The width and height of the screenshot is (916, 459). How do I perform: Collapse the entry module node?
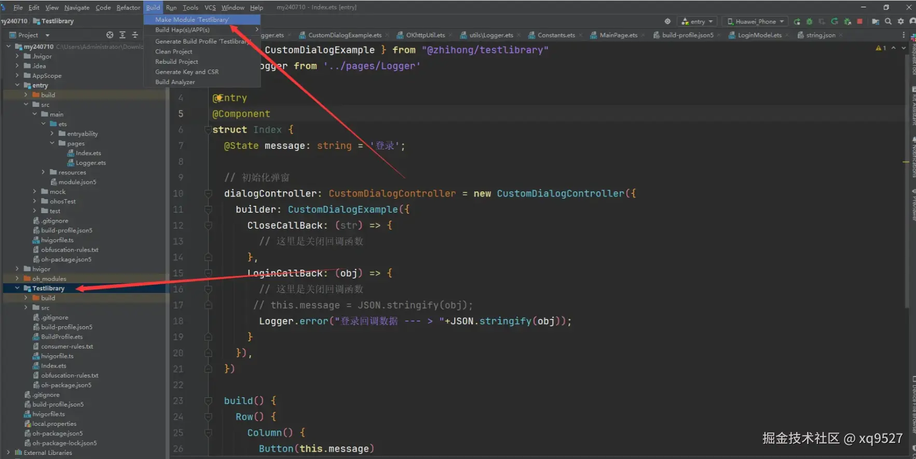[x=17, y=85]
